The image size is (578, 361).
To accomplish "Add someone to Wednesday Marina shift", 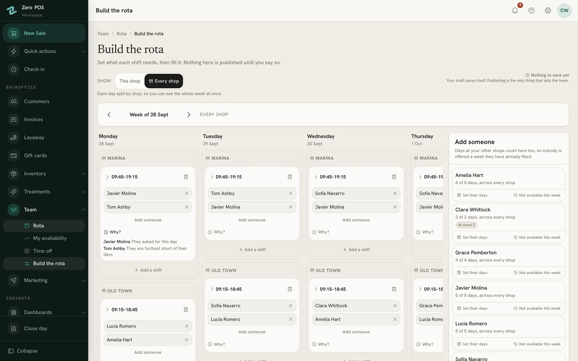I will tap(356, 220).
